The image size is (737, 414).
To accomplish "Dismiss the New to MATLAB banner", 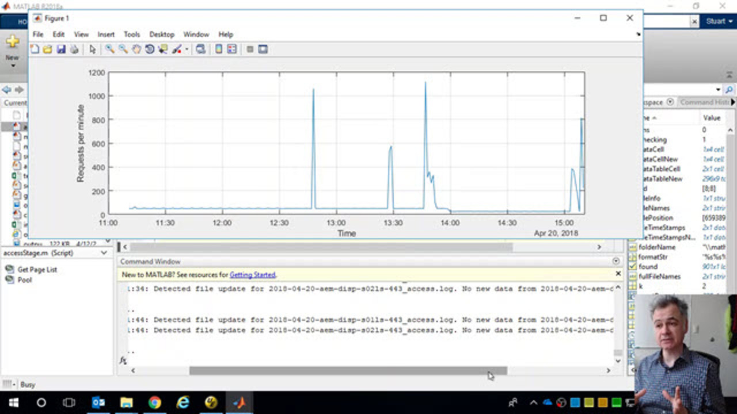I will pos(618,274).
